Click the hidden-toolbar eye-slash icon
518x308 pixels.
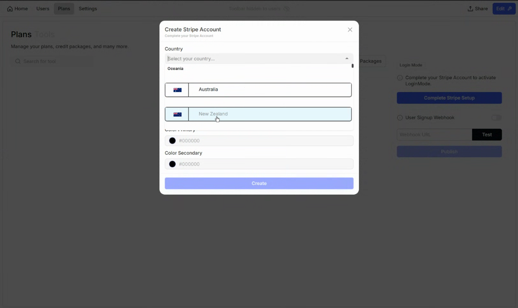[286, 9]
